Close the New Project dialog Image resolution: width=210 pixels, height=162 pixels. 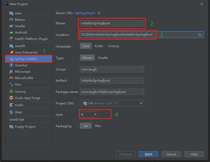click(202, 4)
